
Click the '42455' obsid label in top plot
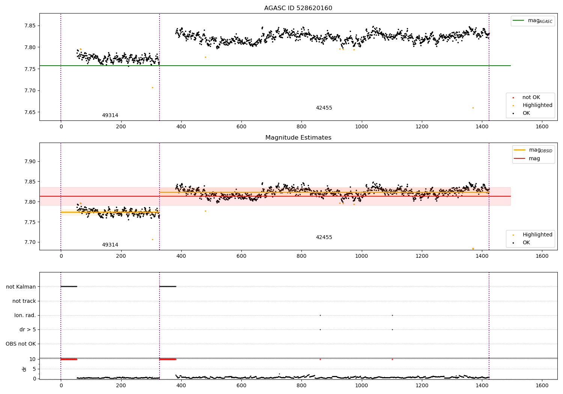click(324, 108)
